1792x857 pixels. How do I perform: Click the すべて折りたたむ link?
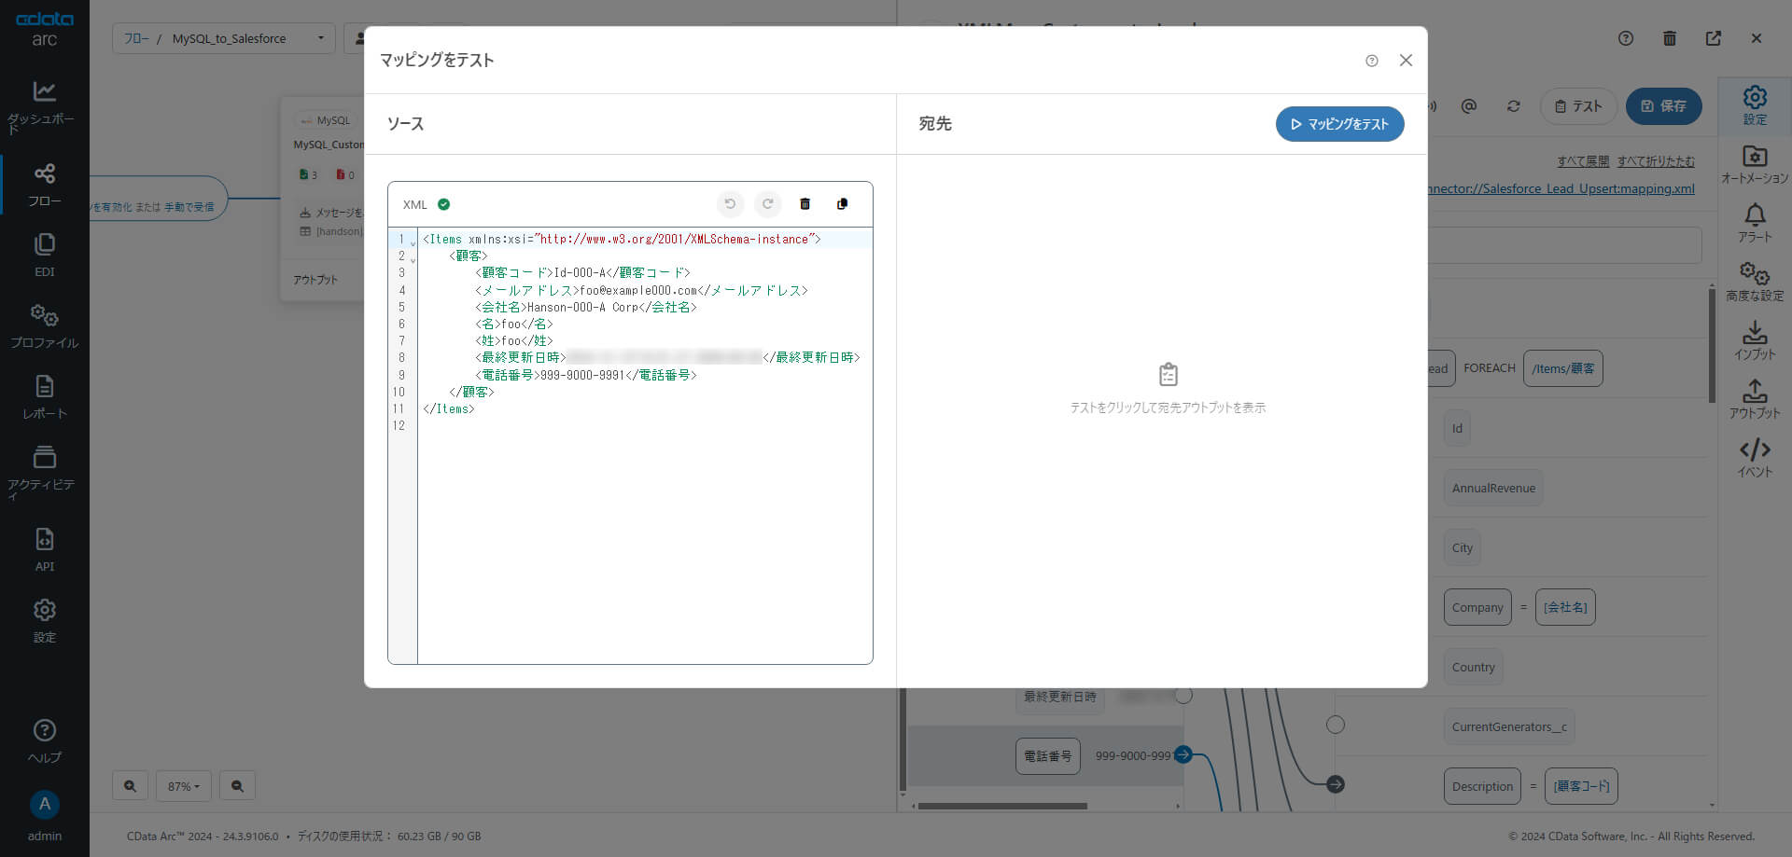tap(1656, 161)
